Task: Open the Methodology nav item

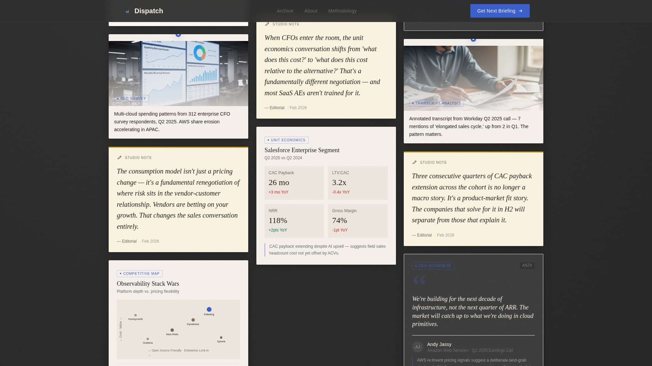Action: coord(342,11)
